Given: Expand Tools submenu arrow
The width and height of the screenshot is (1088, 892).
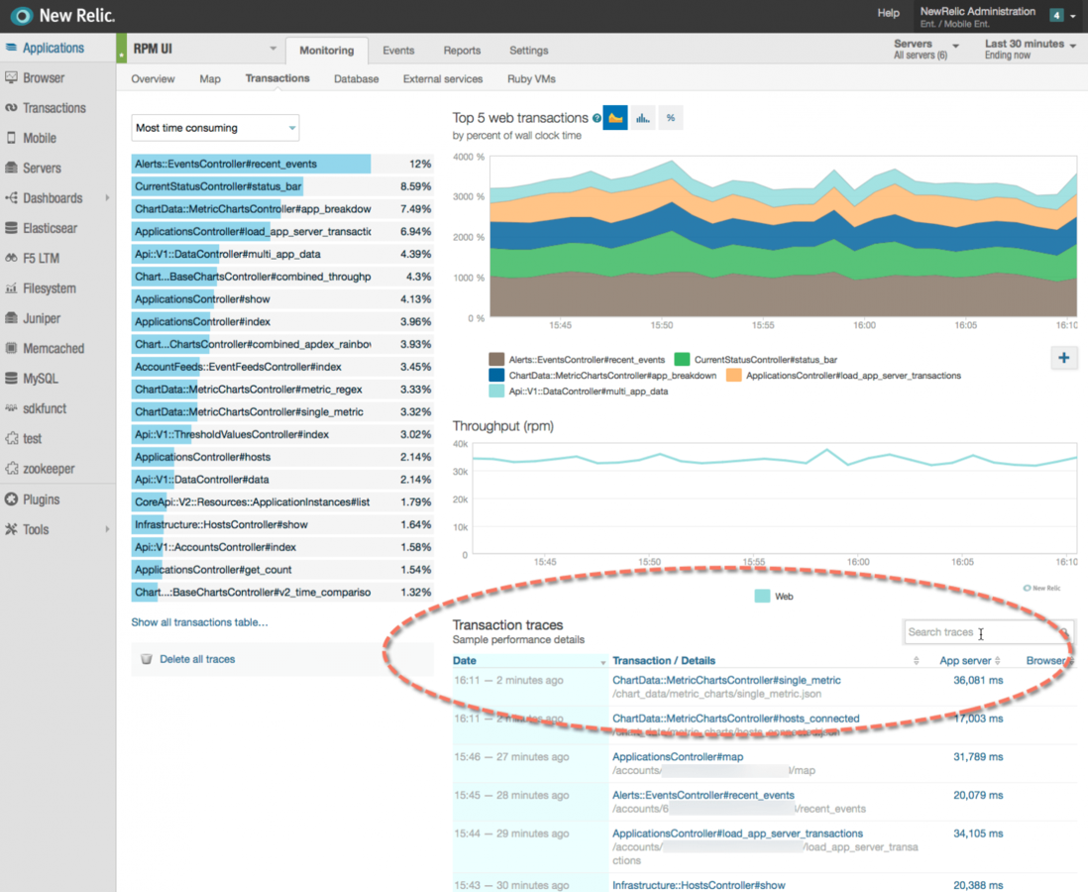Looking at the screenshot, I should [x=108, y=529].
